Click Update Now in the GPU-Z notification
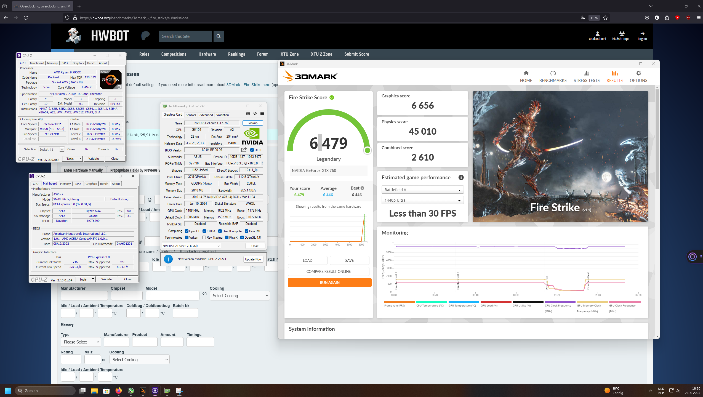Image resolution: width=703 pixels, height=397 pixels. pyautogui.click(x=253, y=259)
